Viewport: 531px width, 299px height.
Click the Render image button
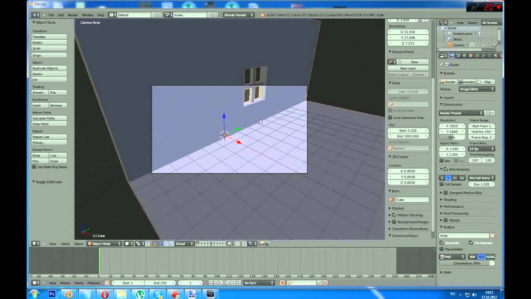[448, 82]
